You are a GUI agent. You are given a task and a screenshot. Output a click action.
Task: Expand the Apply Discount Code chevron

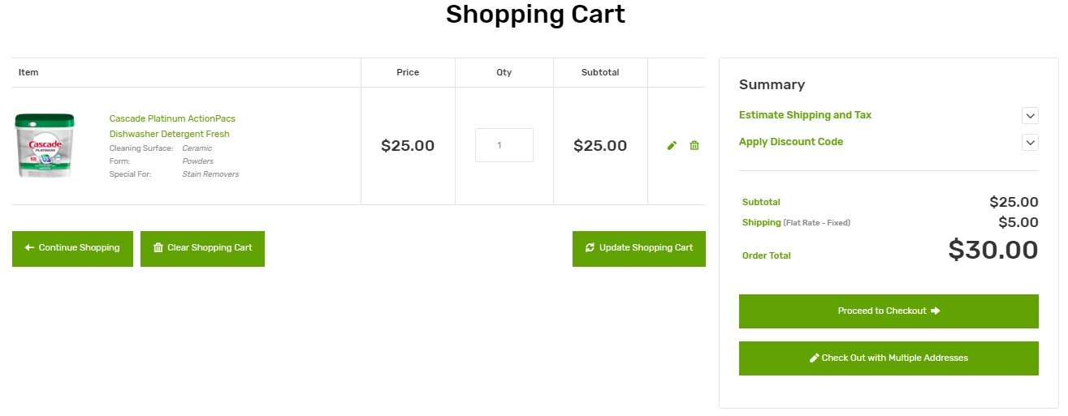tap(1030, 143)
